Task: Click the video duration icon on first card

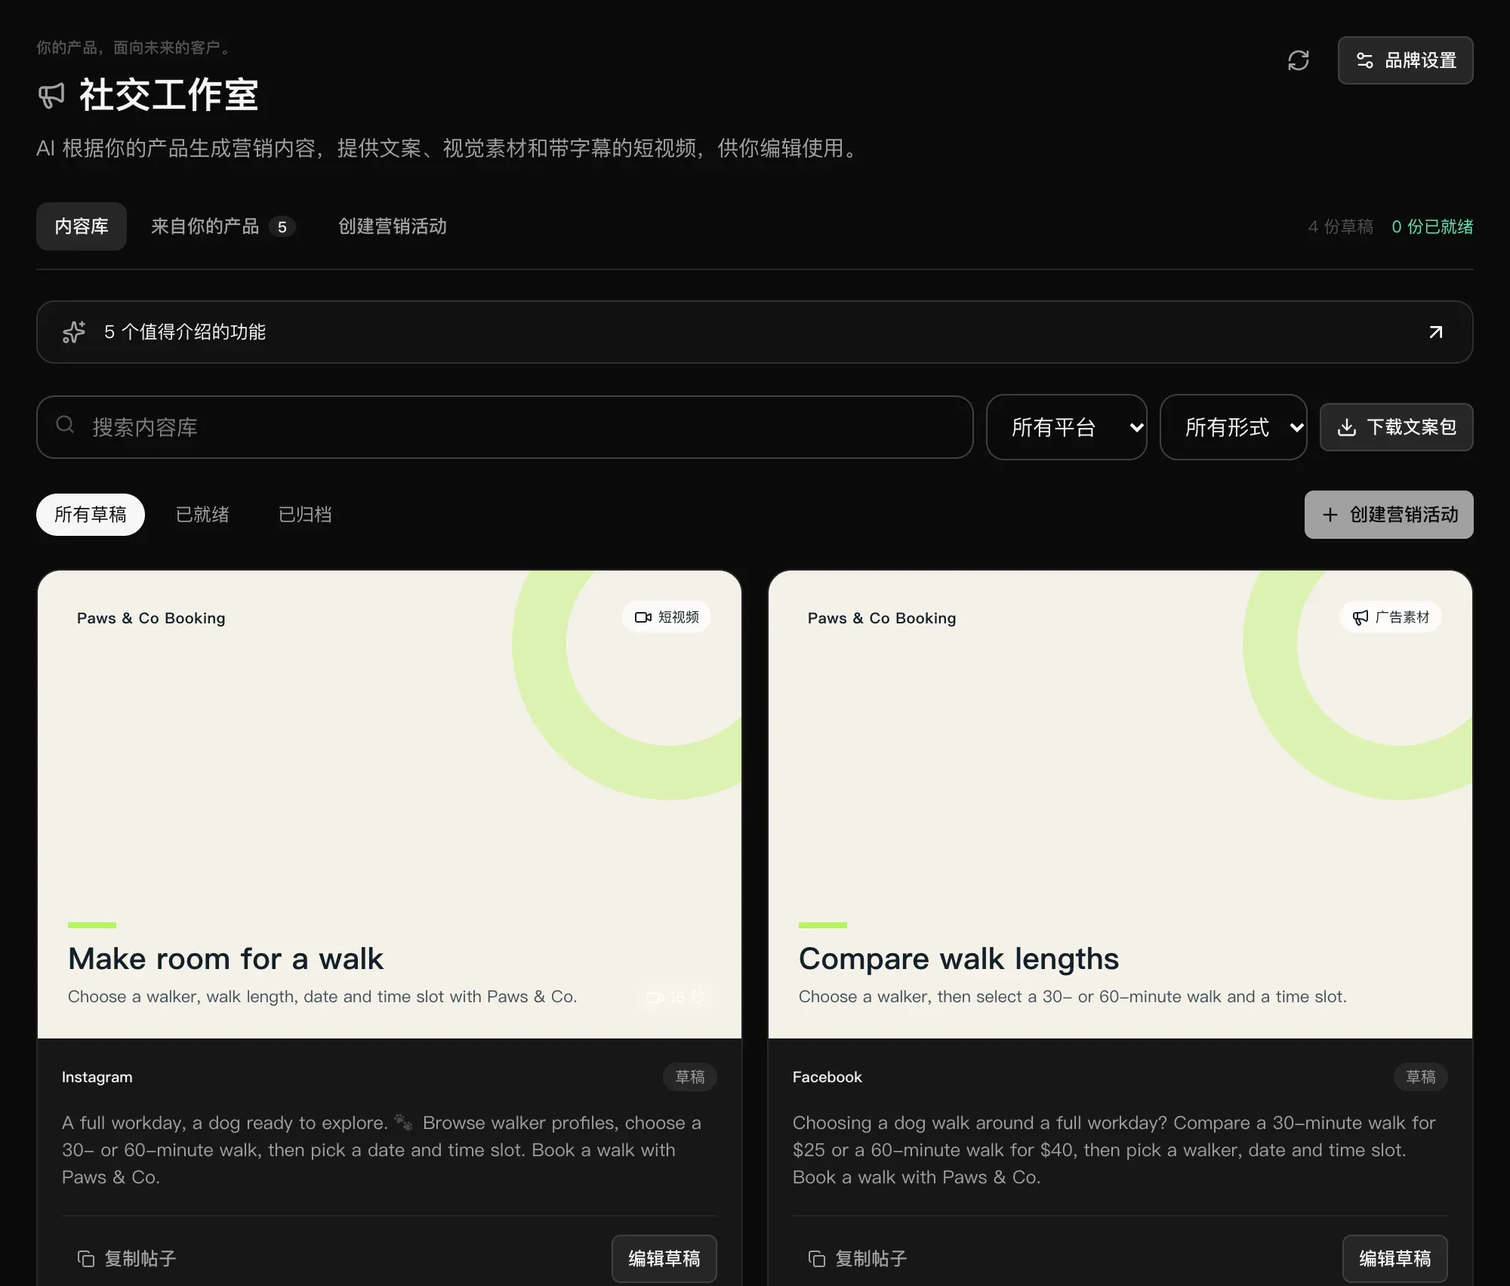Action: pos(655,998)
